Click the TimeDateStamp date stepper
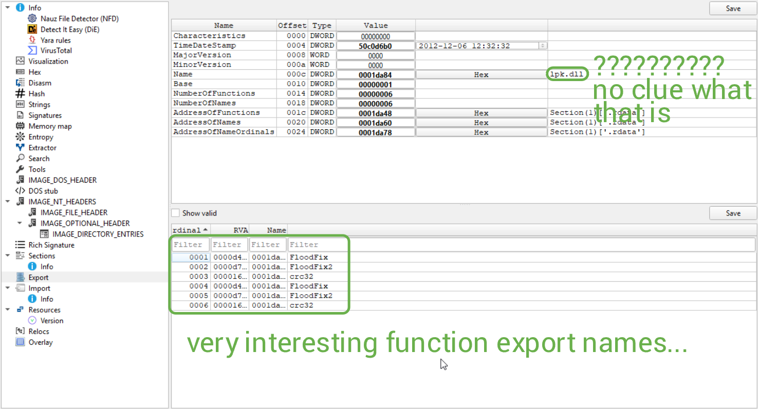The image size is (758, 409). (x=543, y=45)
